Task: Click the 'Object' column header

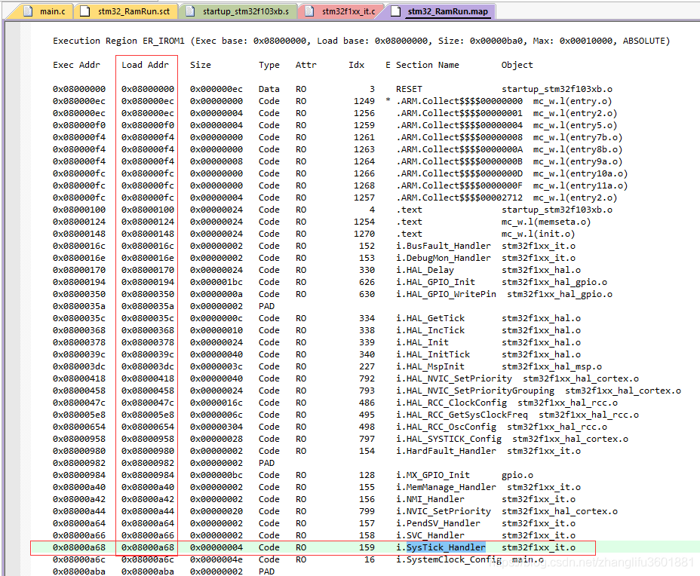Action: click(517, 65)
